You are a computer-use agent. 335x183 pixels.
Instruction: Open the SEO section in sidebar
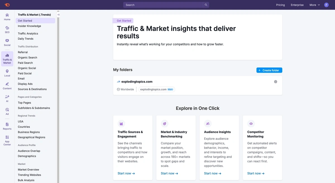pos(7,30)
